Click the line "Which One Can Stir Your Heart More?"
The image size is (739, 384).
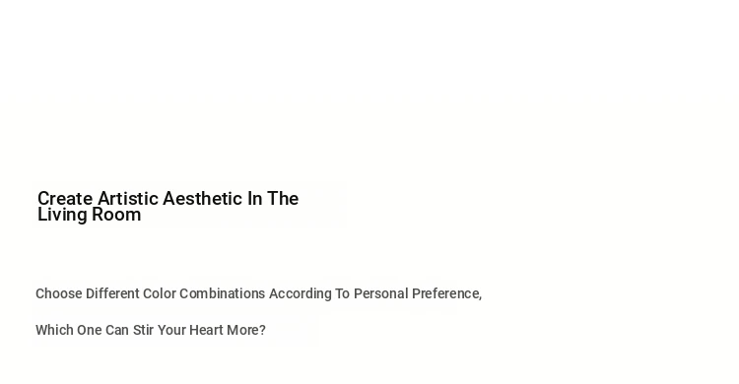click(151, 330)
